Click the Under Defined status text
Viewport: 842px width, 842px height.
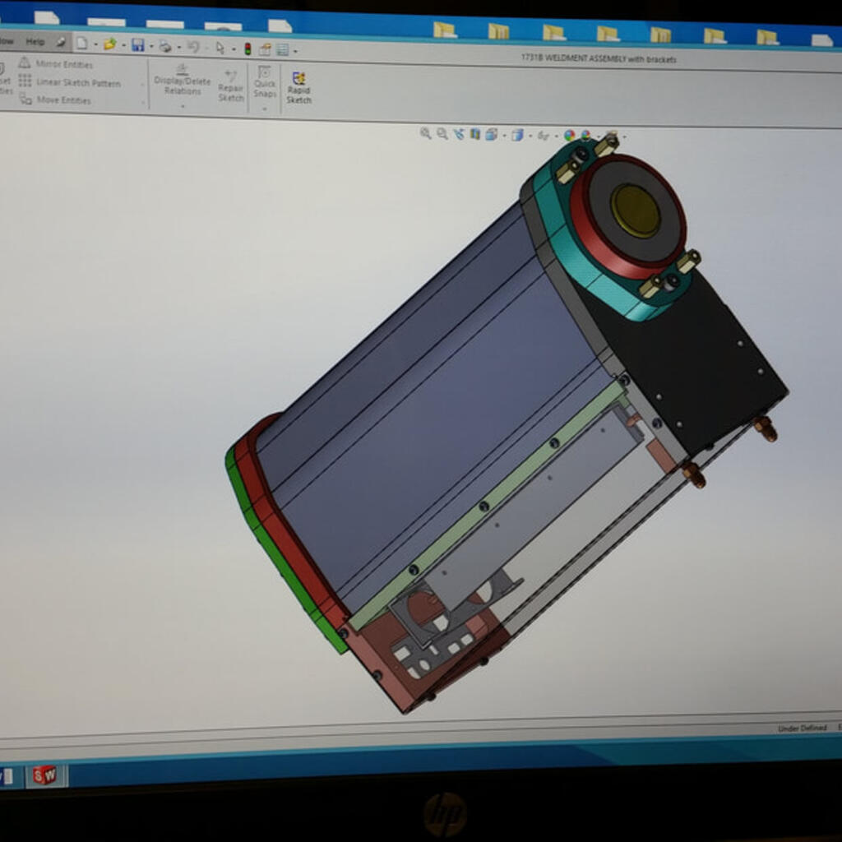click(x=803, y=729)
